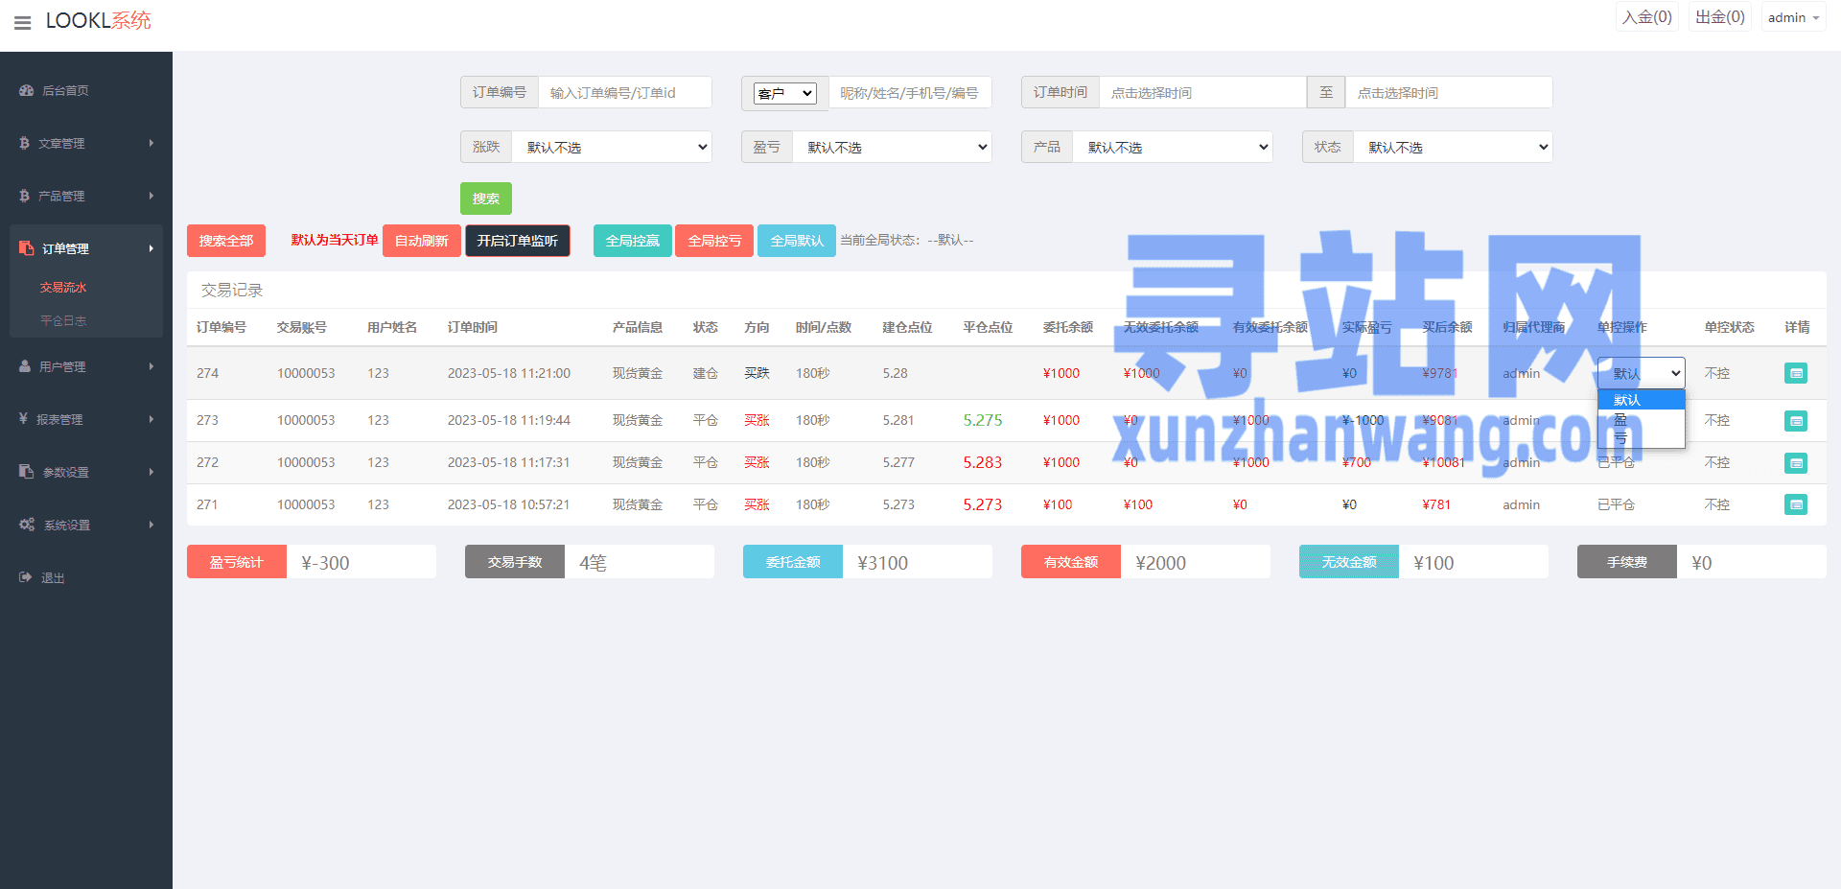Click the logout icon beside 退出
Image resolution: width=1841 pixels, height=889 pixels.
pyautogui.click(x=25, y=577)
